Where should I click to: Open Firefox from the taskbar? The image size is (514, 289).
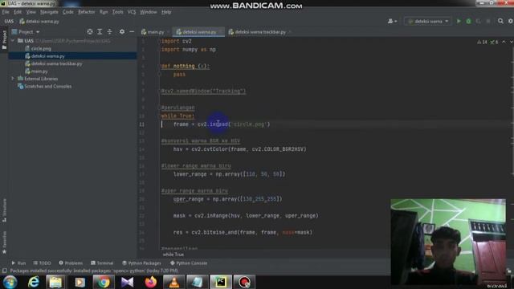click(151, 282)
